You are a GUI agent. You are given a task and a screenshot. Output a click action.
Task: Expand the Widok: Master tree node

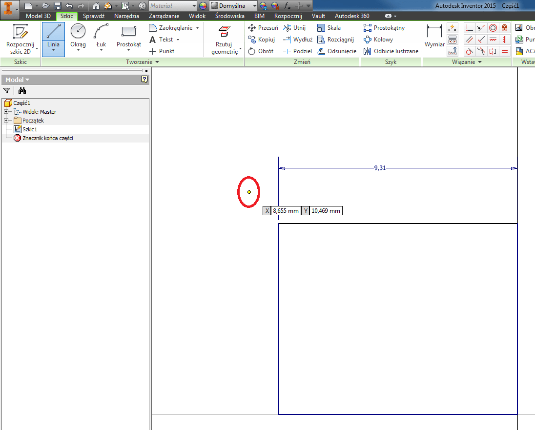click(x=6, y=112)
